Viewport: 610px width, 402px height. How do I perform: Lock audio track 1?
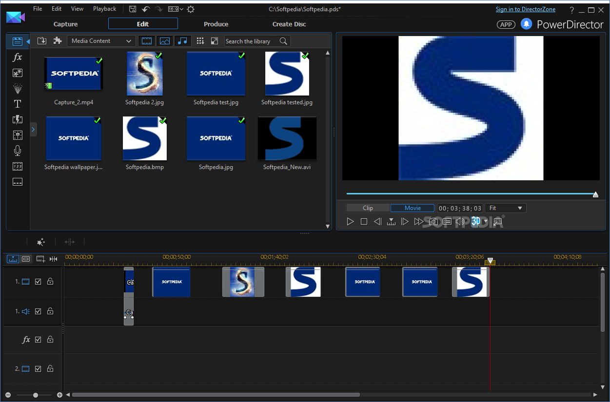(x=50, y=311)
